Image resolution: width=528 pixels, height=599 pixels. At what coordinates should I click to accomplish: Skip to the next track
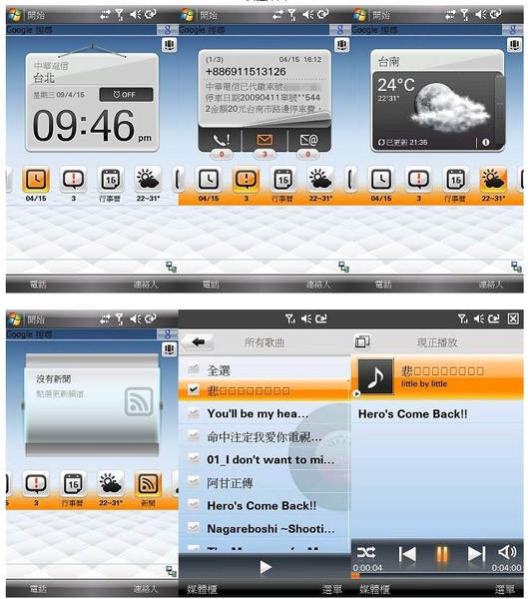coord(476,553)
